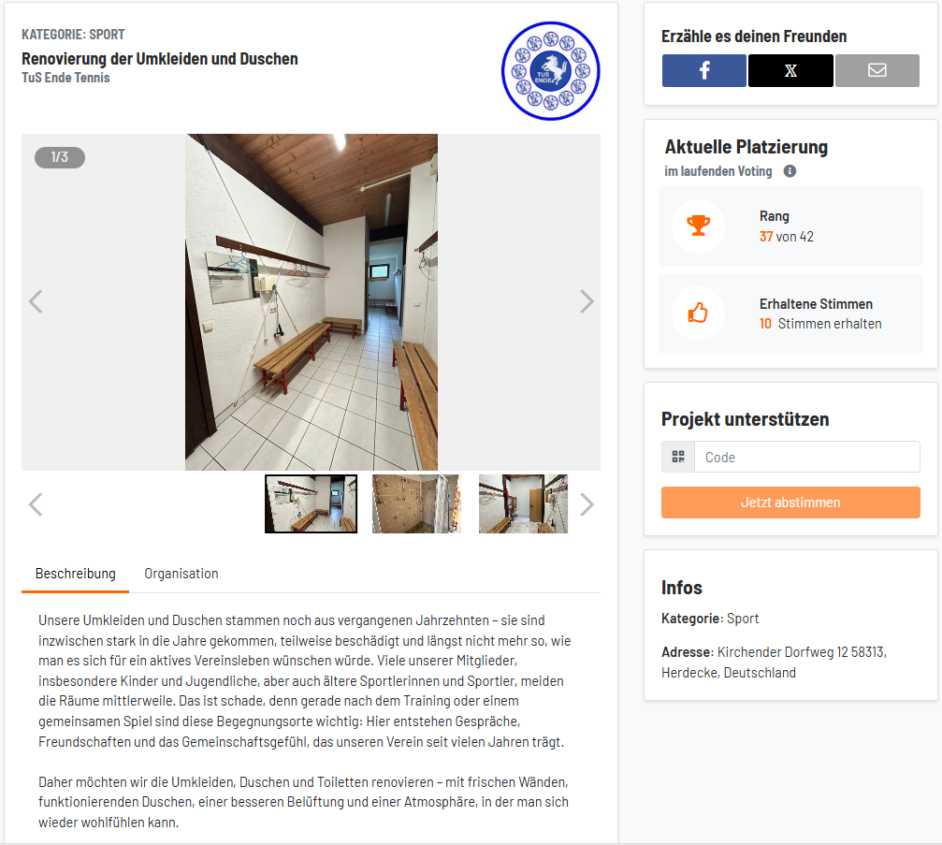Select the shower room thumbnail
The width and height of the screenshot is (942, 845).
417,503
